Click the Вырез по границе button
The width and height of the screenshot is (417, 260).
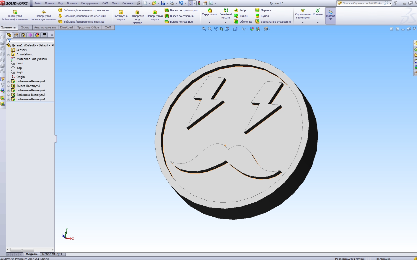(179, 22)
